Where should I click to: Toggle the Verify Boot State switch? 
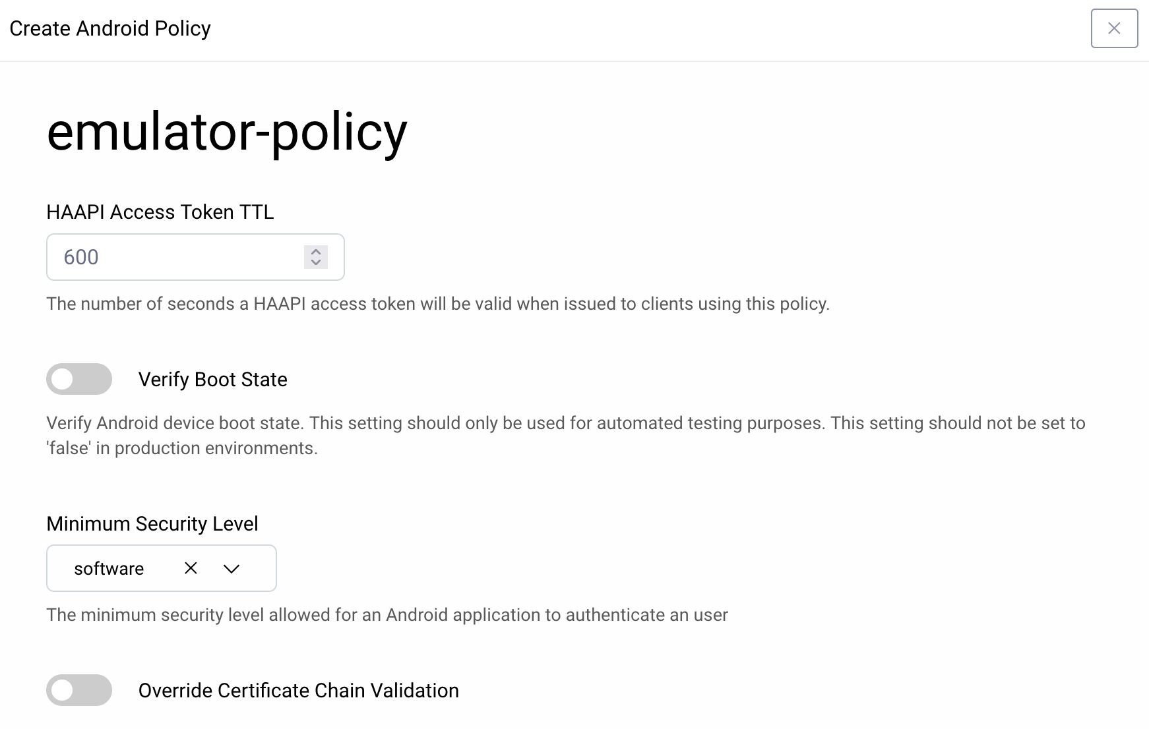(x=78, y=379)
